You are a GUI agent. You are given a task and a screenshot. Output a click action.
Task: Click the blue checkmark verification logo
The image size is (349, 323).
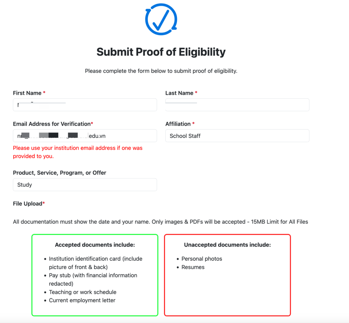(x=161, y=19)
